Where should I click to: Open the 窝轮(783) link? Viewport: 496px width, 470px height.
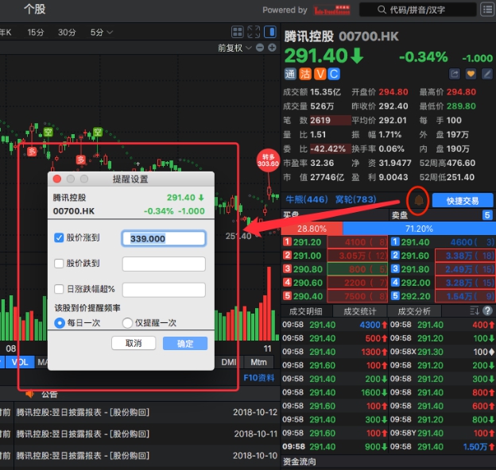355,199
